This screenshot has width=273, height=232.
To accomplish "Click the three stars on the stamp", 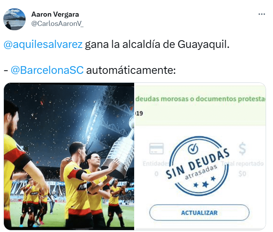I will [x=205, y=183].
